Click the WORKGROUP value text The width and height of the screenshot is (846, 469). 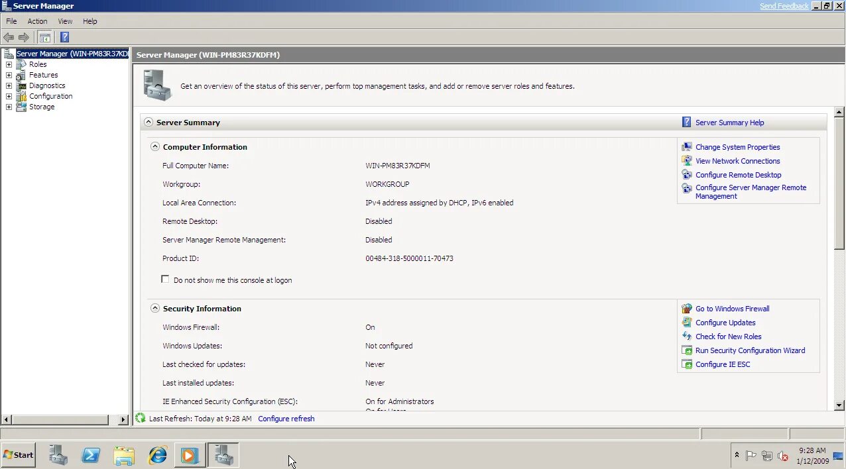(x=387, y=184)
